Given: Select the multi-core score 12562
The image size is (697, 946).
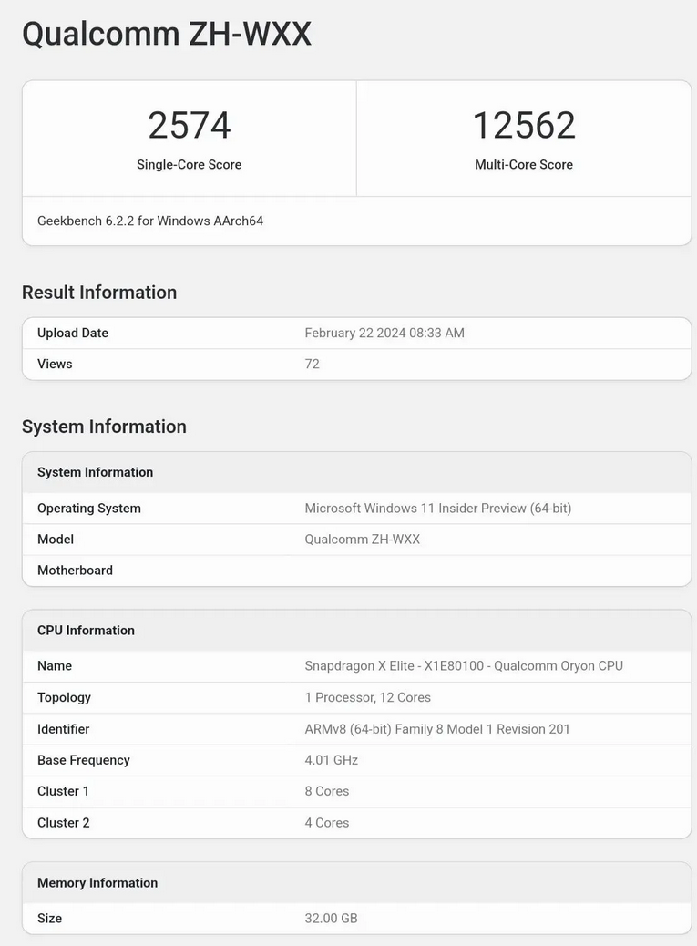Looking at the screenshot, I should click(x=524, y=126).
